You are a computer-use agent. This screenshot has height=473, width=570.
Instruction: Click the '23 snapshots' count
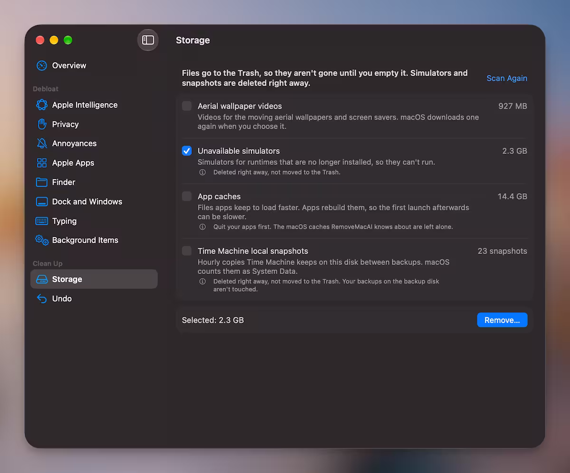pos(503,251)
